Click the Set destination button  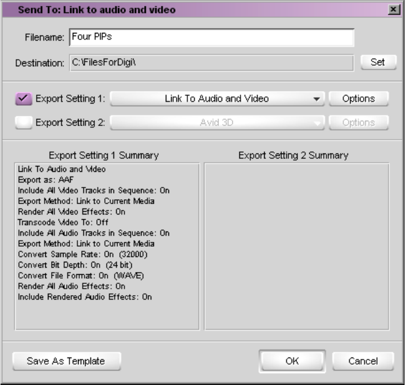378,62
